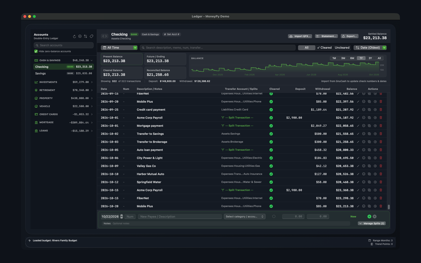The height and width of the screenshot is (263, 421).
Task: Duplicate the Valley Gas Co transaction
Action: pos(369,166)
